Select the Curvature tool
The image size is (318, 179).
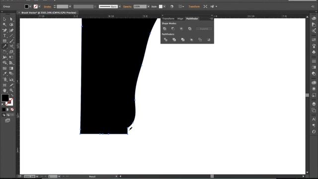(11, 30)
